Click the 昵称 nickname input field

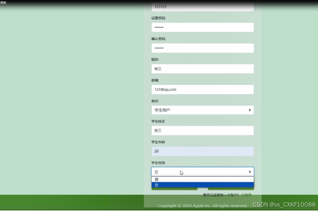pos(202,69)
